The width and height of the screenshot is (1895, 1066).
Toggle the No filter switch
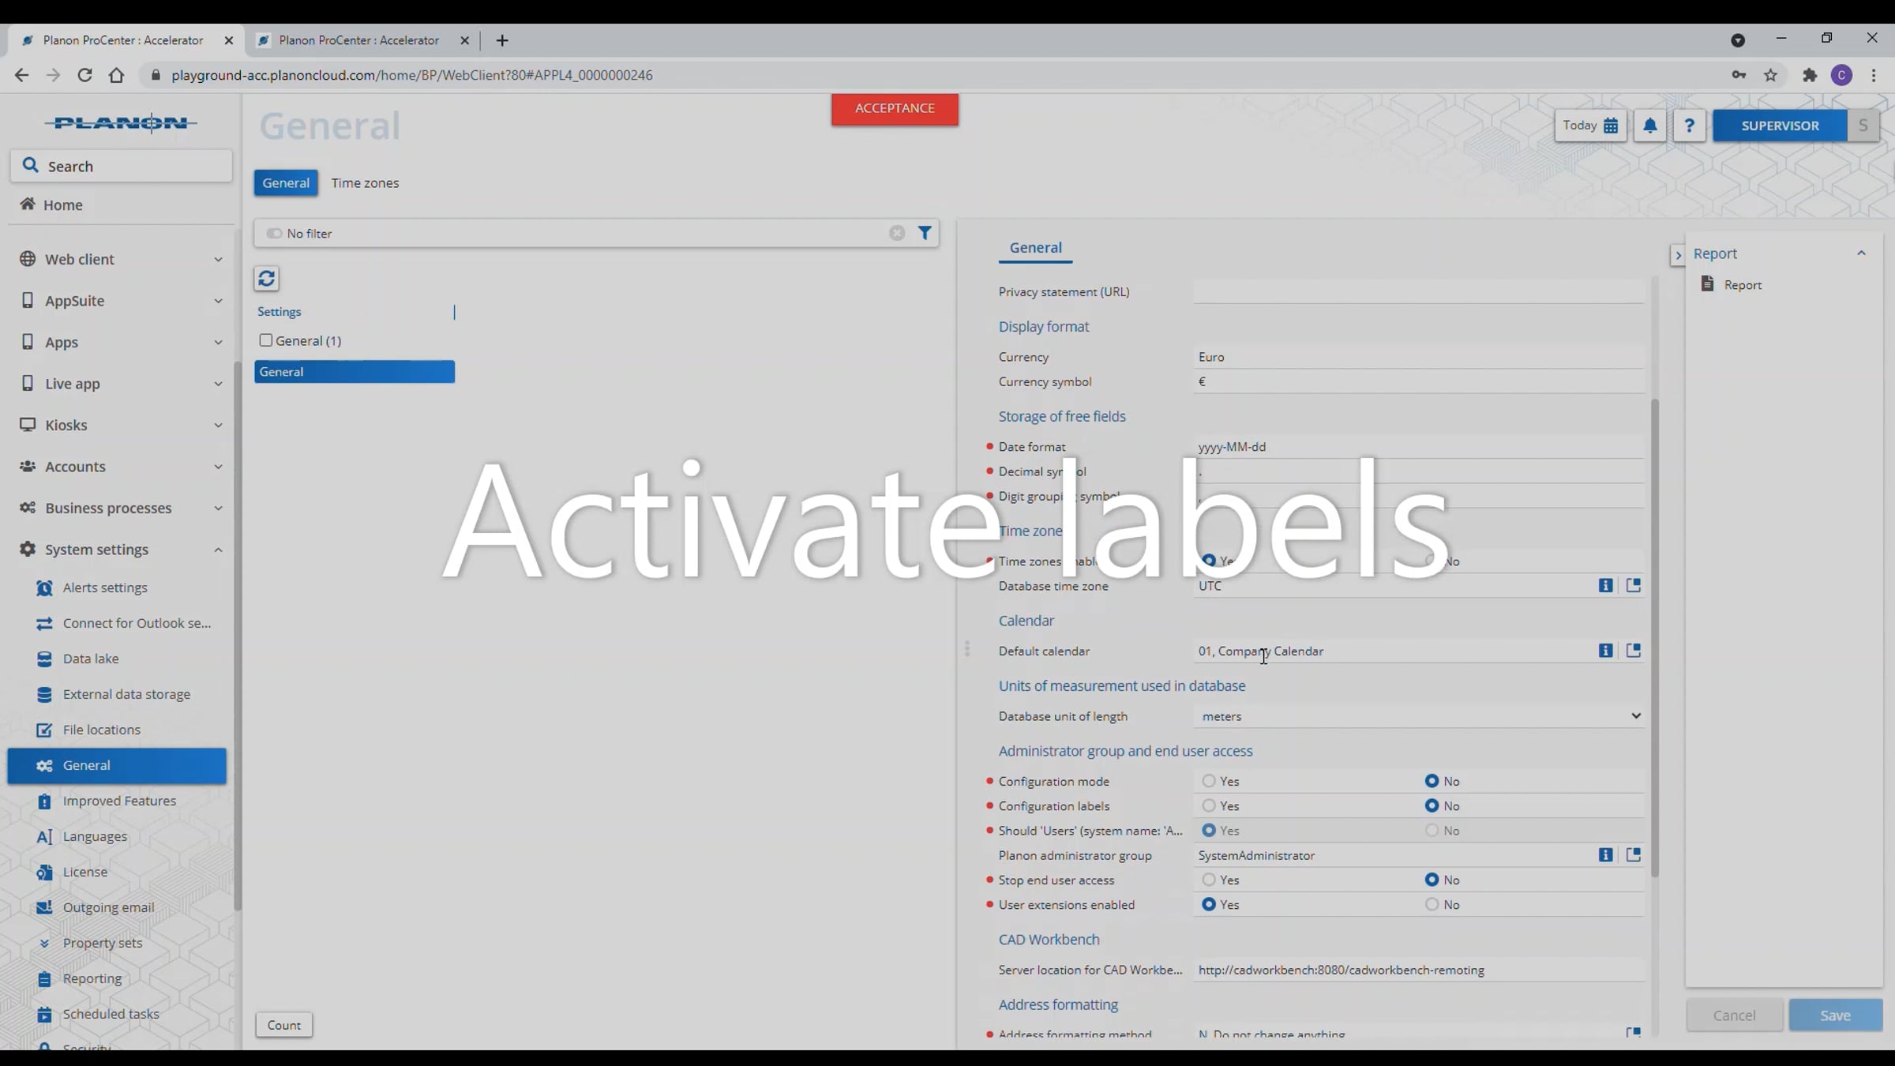274,234
